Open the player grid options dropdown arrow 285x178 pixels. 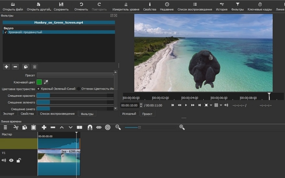coord(221,105)
